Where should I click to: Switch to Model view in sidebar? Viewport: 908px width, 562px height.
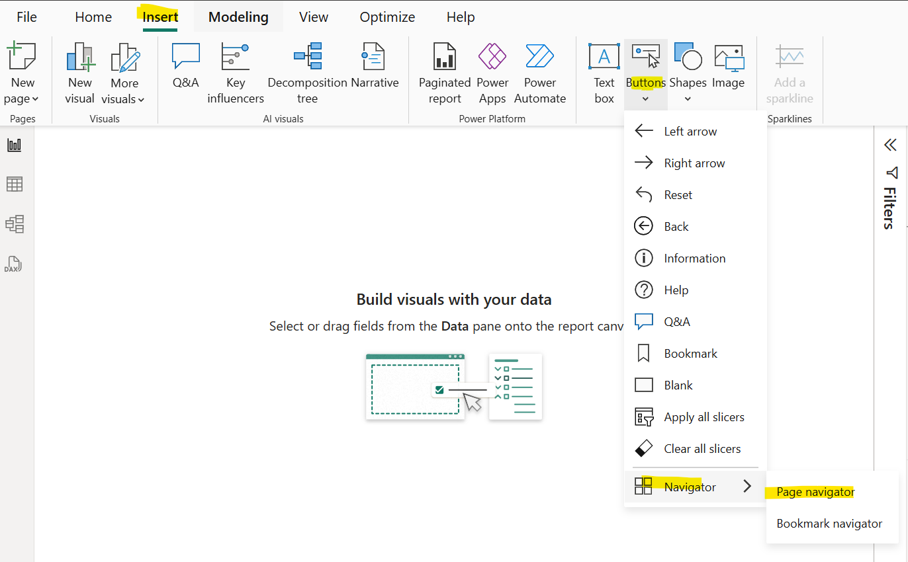point(15,224)
